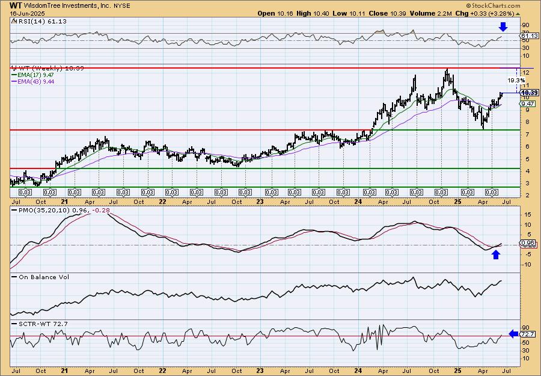Click the SCTR-WT 72.7 legend

(40, 324)
